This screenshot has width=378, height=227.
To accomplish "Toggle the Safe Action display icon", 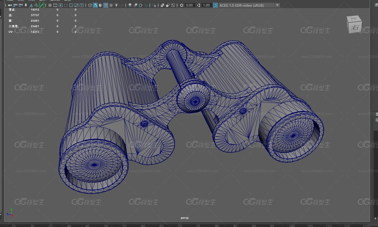I will (x=76, y=5).
